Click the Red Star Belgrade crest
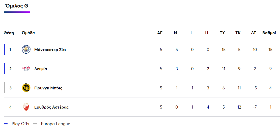 tap(26, 107)
